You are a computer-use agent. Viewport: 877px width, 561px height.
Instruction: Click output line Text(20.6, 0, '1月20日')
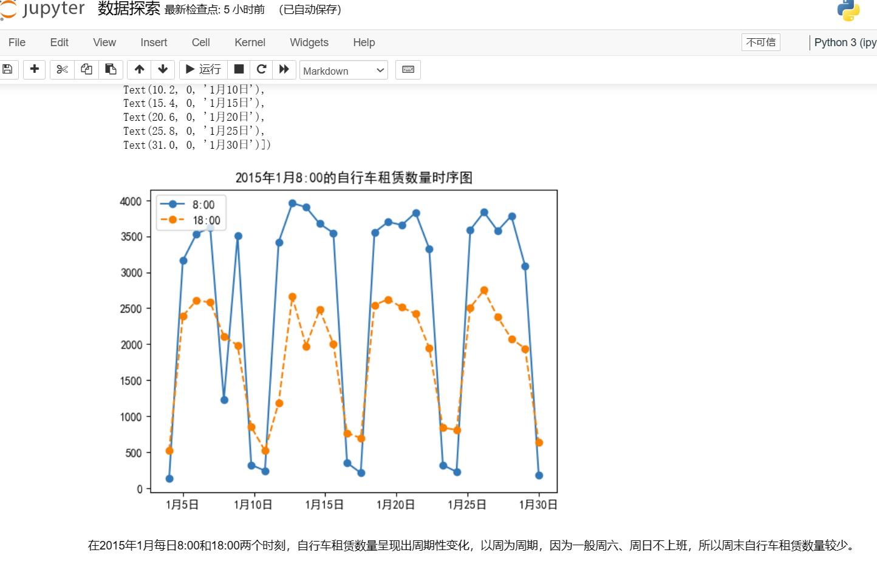[194, 117]
